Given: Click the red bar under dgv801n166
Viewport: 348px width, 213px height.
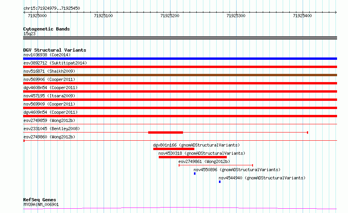Looking at the screenshot, I should [174, 149].
